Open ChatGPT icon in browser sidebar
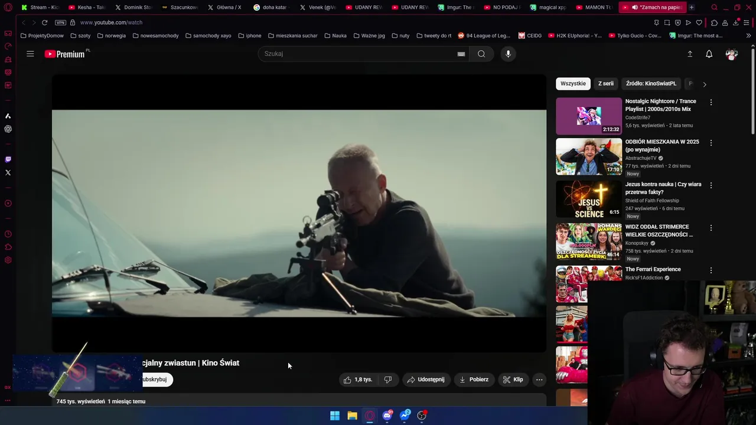 [x=8, y=129]
